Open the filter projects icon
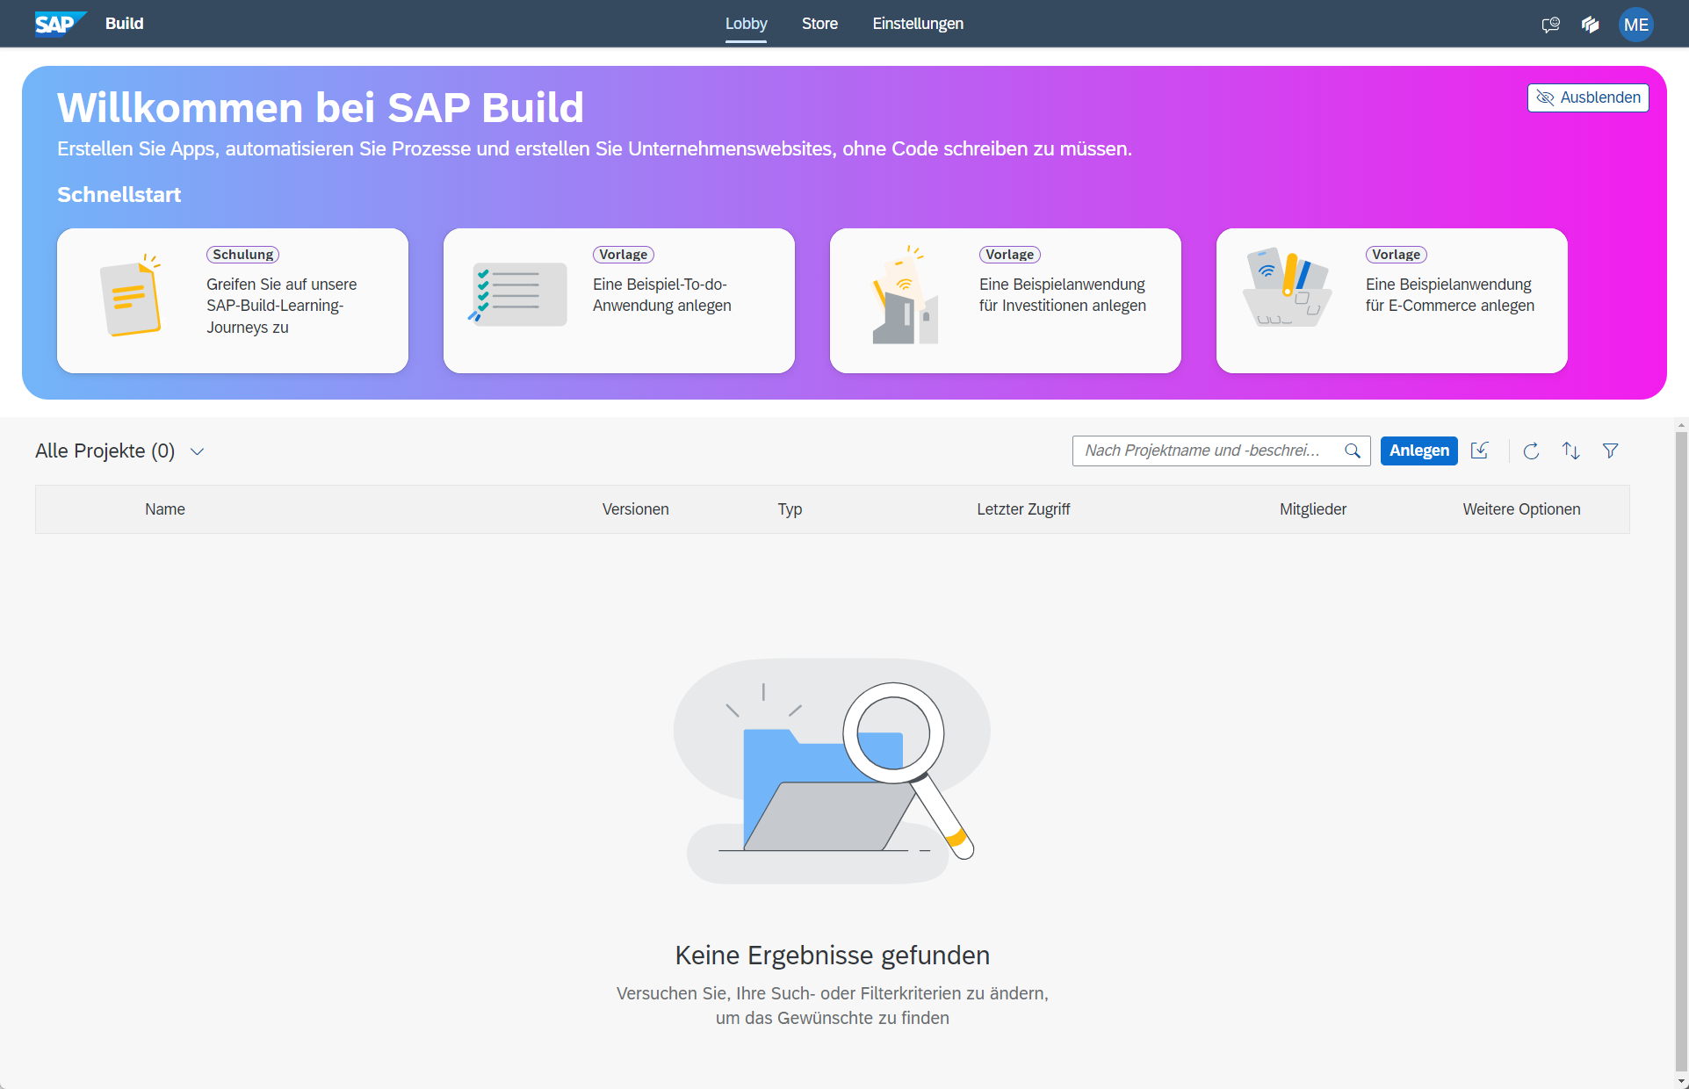This screenshot has height=1089, width=1689. click(1610, 451)
